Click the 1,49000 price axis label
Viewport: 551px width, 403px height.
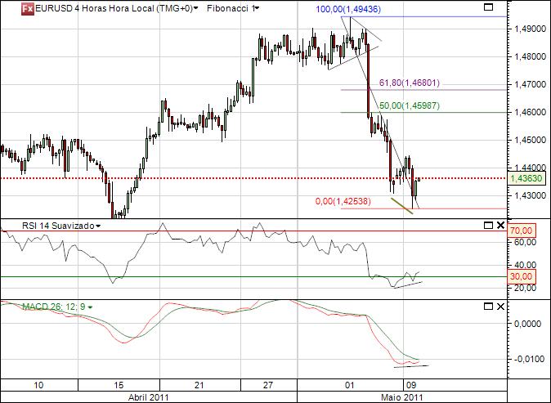(531, 29)
